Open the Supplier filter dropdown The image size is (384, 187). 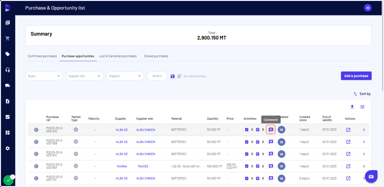point(125,76)
